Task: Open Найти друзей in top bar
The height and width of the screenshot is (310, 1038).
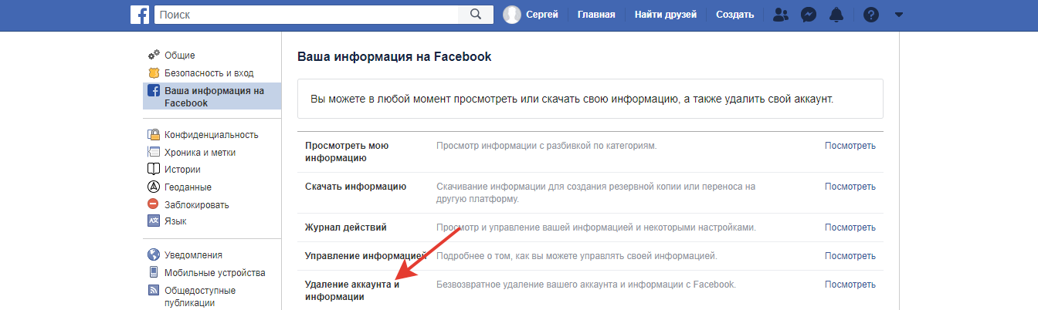Action: point(666,15)
